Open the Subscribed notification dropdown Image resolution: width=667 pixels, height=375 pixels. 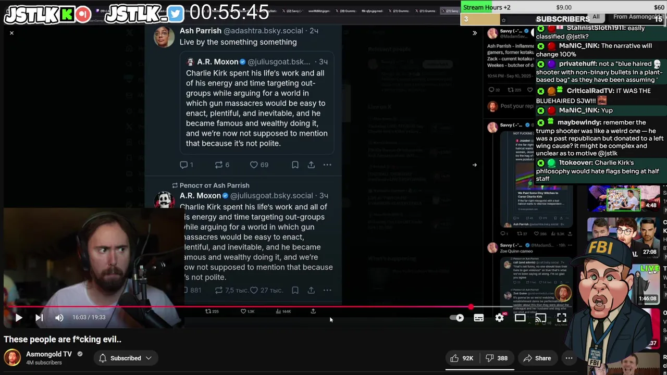point(126,358)
